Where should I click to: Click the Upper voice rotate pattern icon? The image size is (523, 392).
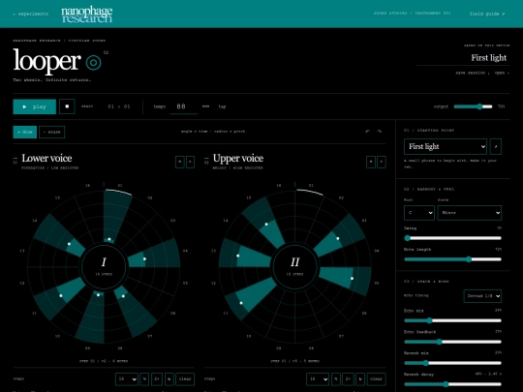pyautogui.click(x=360, y=379)
